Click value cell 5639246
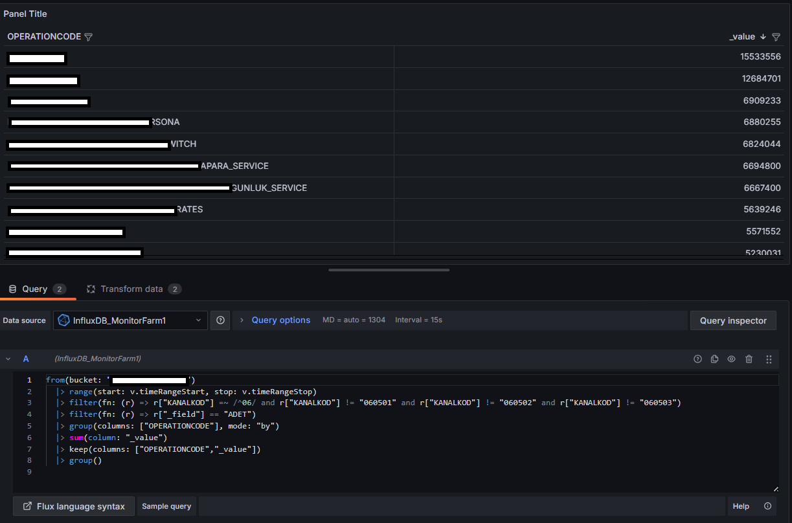This screenshot has width=792, height=523. tap(762, 210)
